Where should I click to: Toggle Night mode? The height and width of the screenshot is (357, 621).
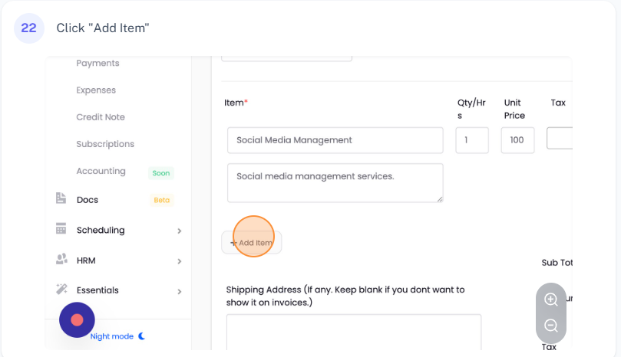[112, 336]
